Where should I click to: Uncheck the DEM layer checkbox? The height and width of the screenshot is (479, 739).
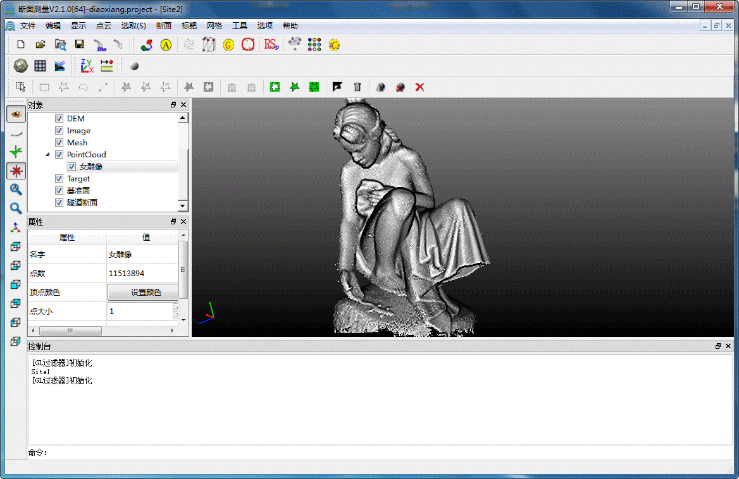click(x=59, y=119)
